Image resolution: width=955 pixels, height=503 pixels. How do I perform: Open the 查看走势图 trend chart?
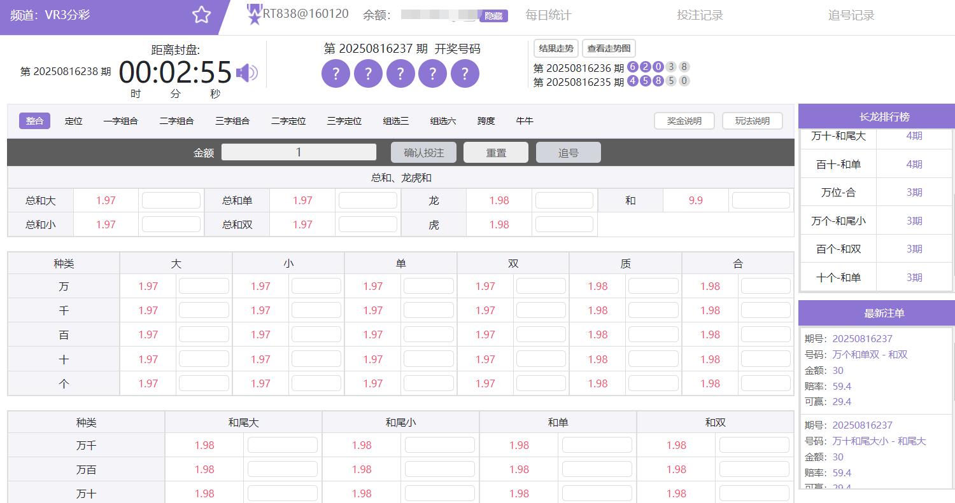609,48
